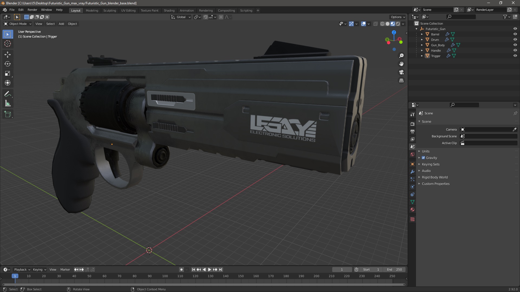520x292 pixels.
Task: Open the Playback dropdown in timeline
Action: [x=22, y=270]
